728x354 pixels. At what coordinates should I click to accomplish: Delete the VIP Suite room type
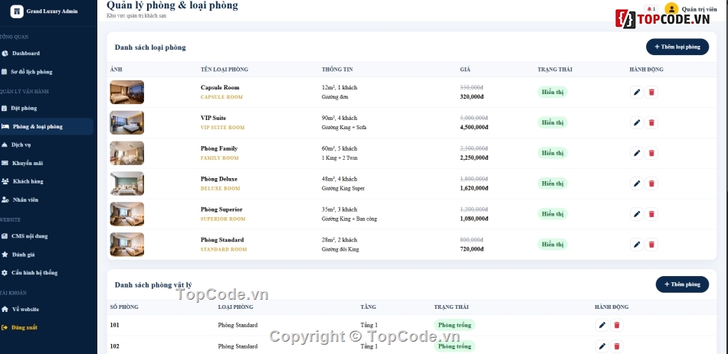[x=651, y=123]
